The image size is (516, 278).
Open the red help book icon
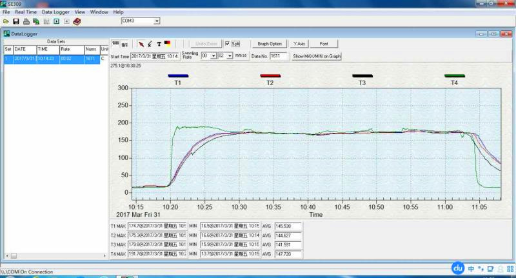click(77, 21)
